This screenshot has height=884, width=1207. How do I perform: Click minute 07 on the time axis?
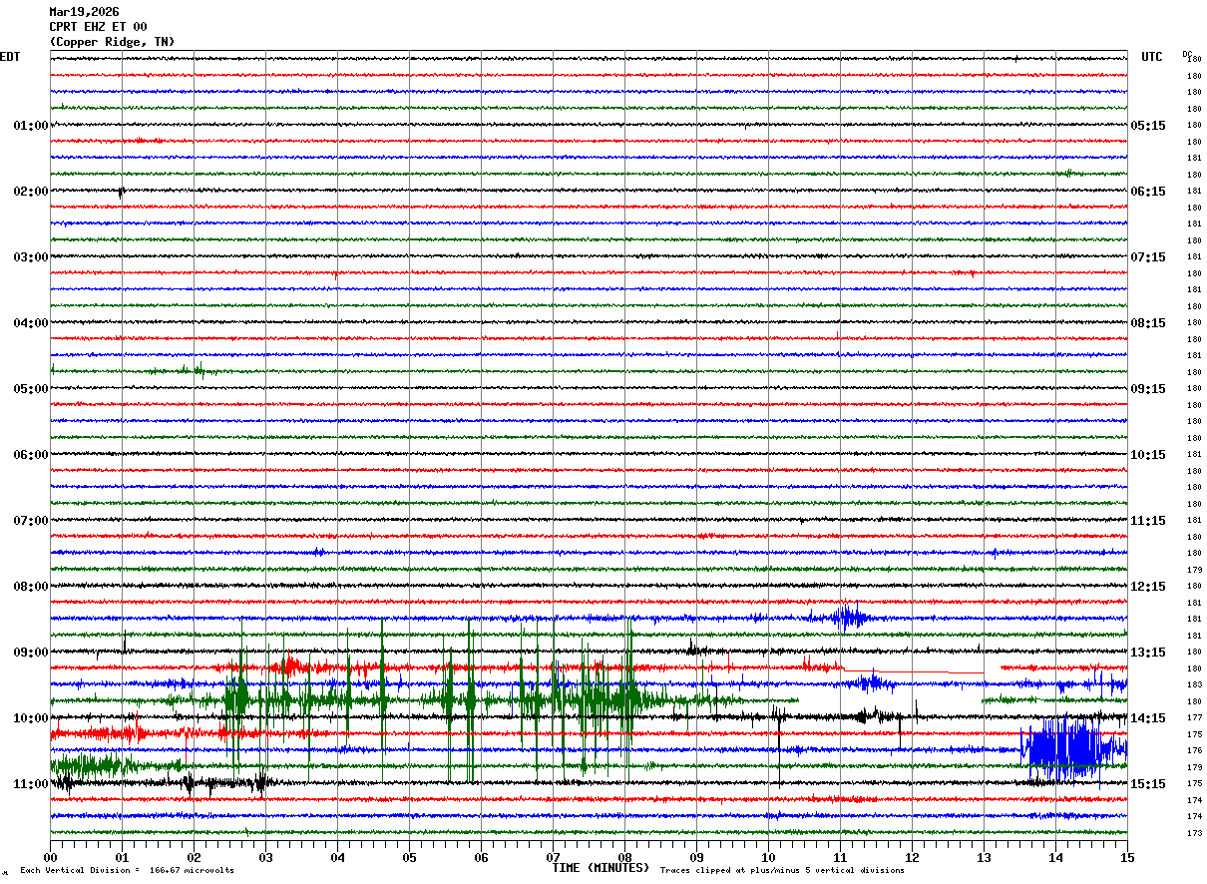[553, 857]
